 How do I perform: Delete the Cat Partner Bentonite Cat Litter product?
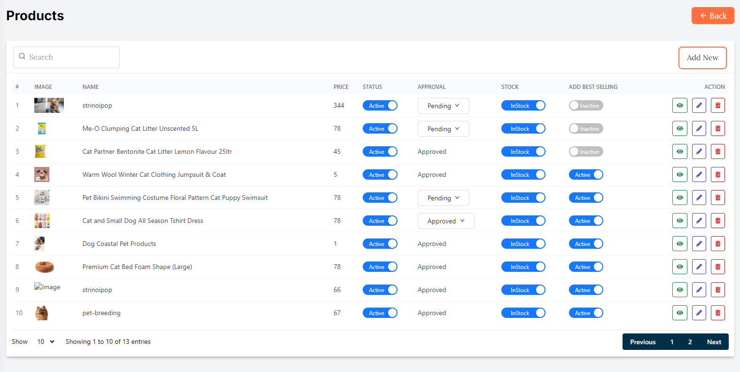pos(717,151)
